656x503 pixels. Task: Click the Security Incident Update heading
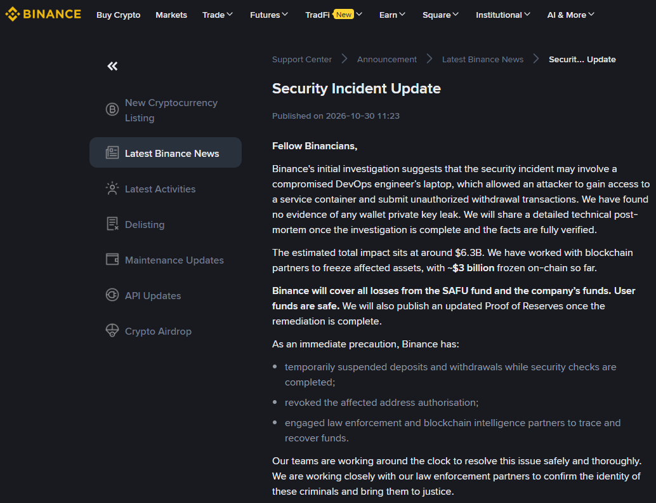point(357,88)
